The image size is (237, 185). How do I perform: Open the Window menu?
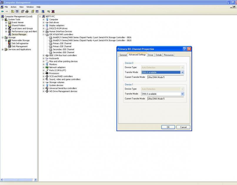[x=30, y=7]
